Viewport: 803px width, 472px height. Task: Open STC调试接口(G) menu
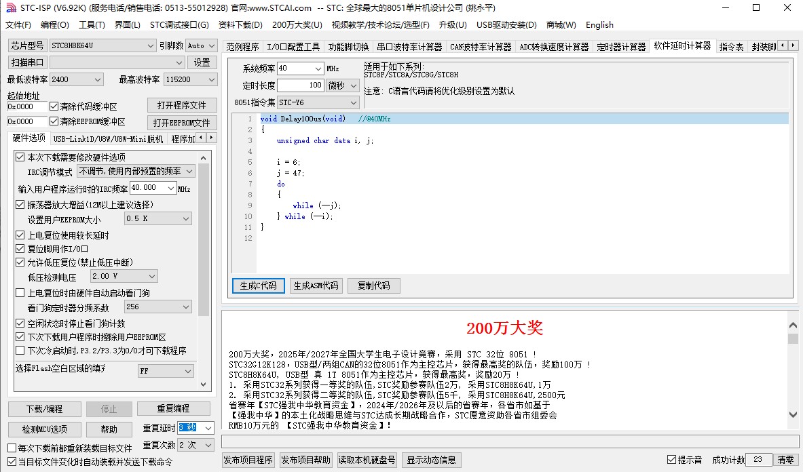click(179, 24)
